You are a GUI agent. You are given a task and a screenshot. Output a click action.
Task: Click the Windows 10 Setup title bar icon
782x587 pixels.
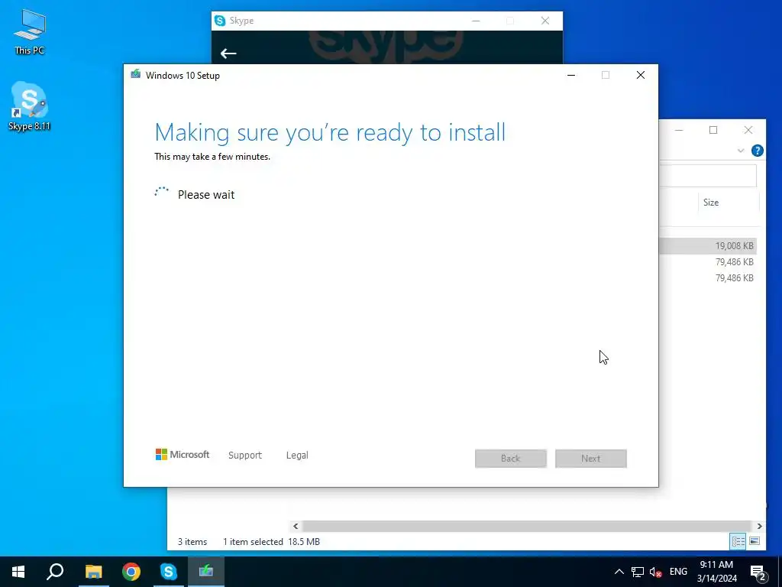pyautogui.click(x=136, y=75)
